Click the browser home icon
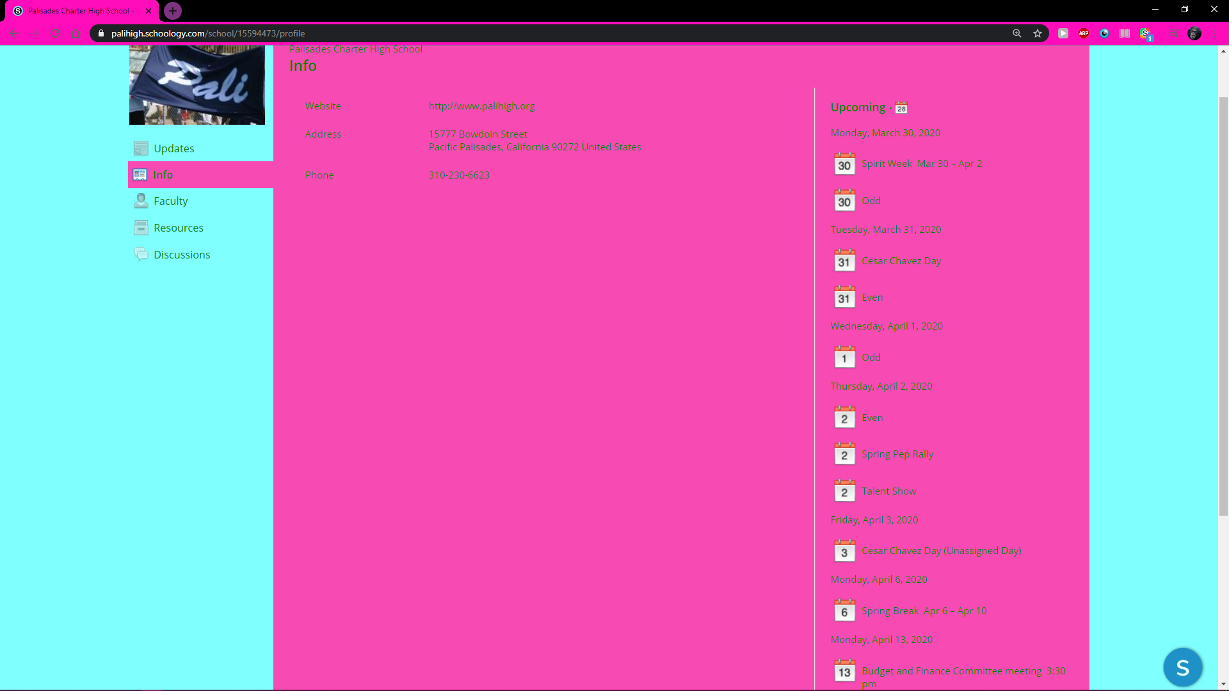 coord(76,33)
